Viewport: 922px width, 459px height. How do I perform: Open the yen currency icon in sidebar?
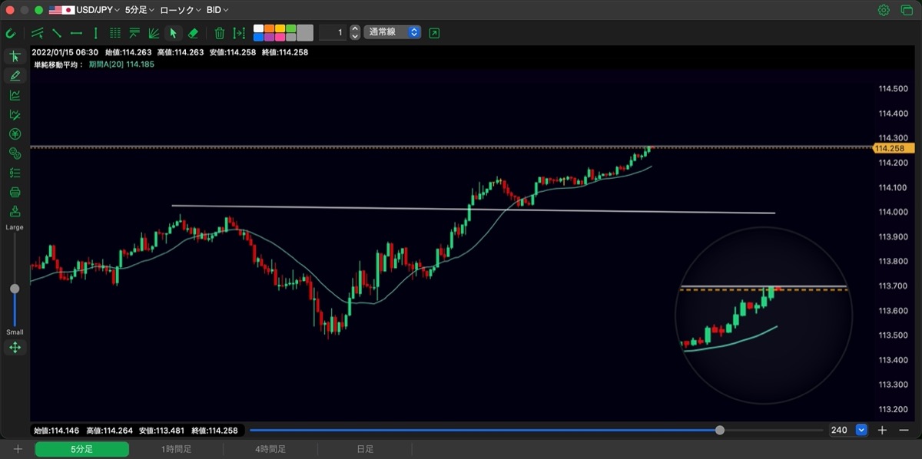[15, 134]
